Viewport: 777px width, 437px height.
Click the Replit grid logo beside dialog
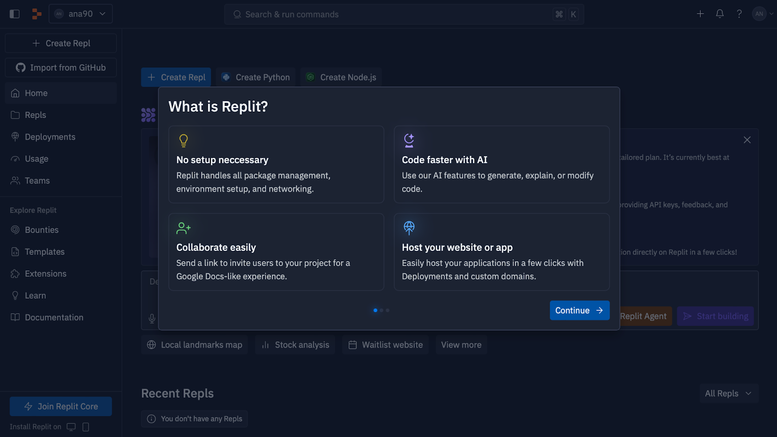pos(148,115)
